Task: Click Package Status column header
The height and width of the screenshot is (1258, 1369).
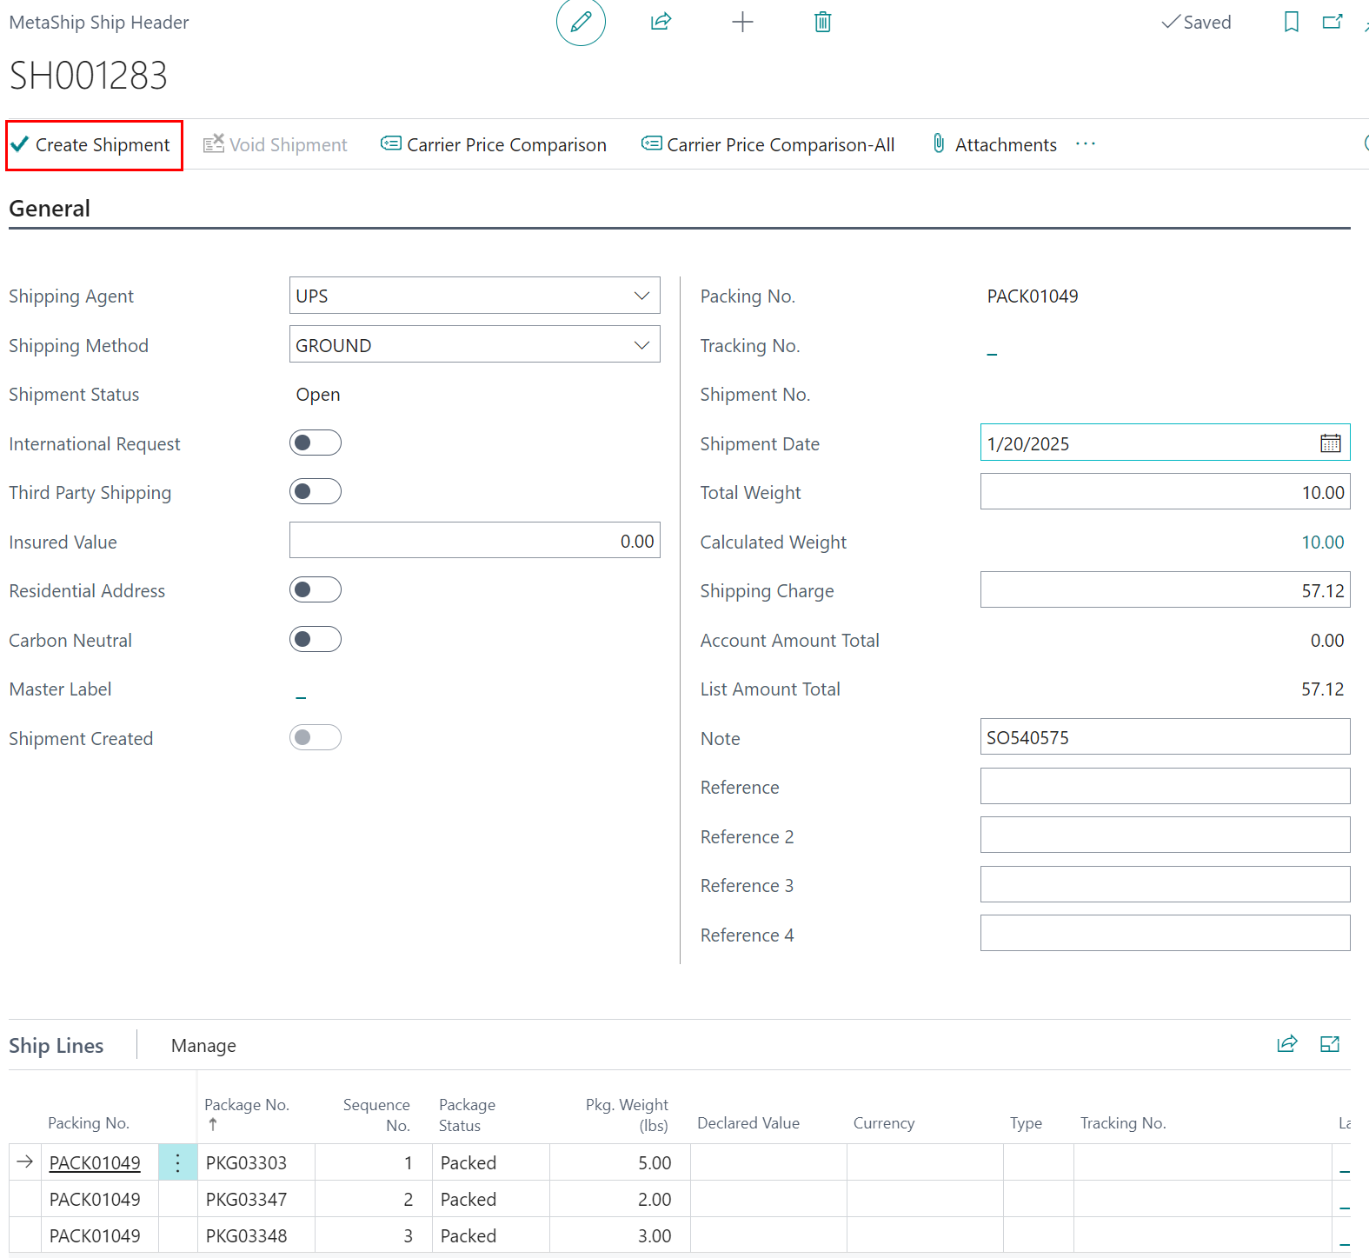Action: point(467,1115)
